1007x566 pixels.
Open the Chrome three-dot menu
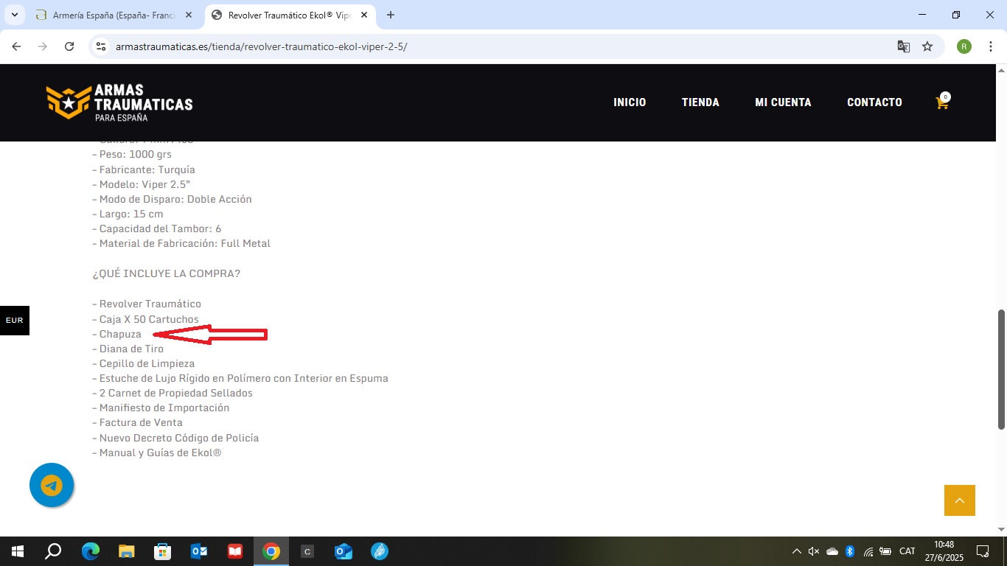989,46
